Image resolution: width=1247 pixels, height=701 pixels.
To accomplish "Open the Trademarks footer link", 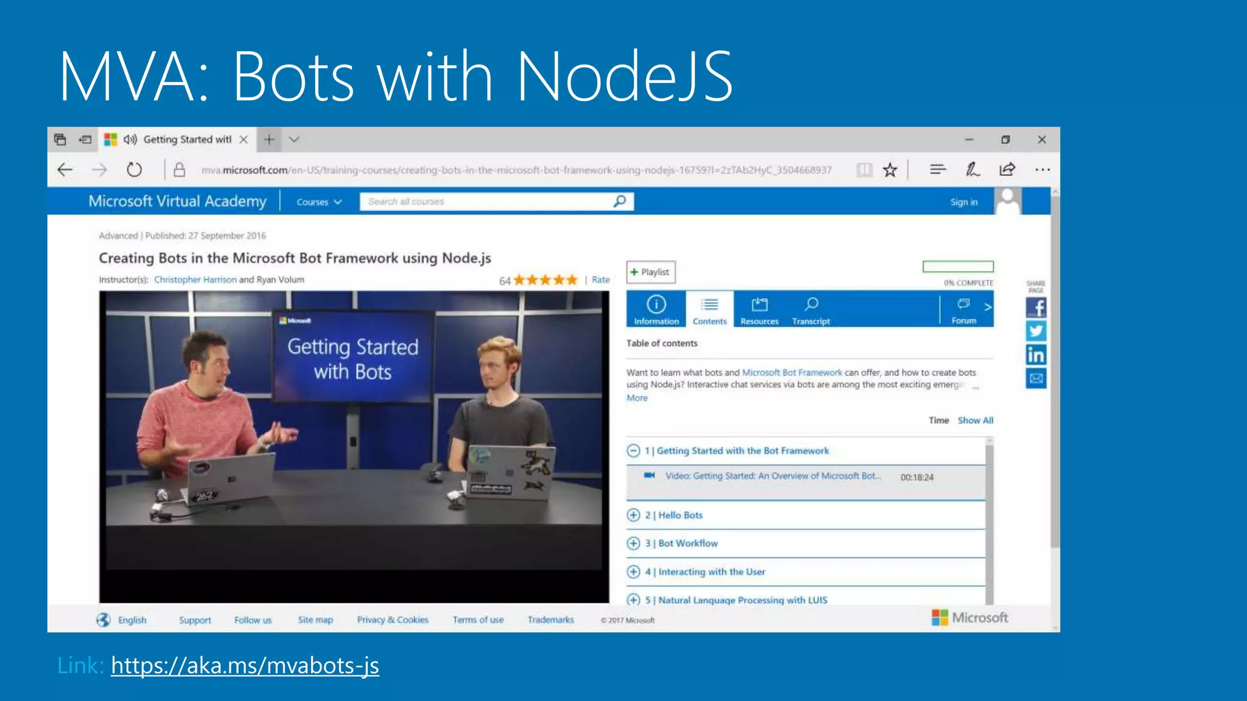I will 550,619.
